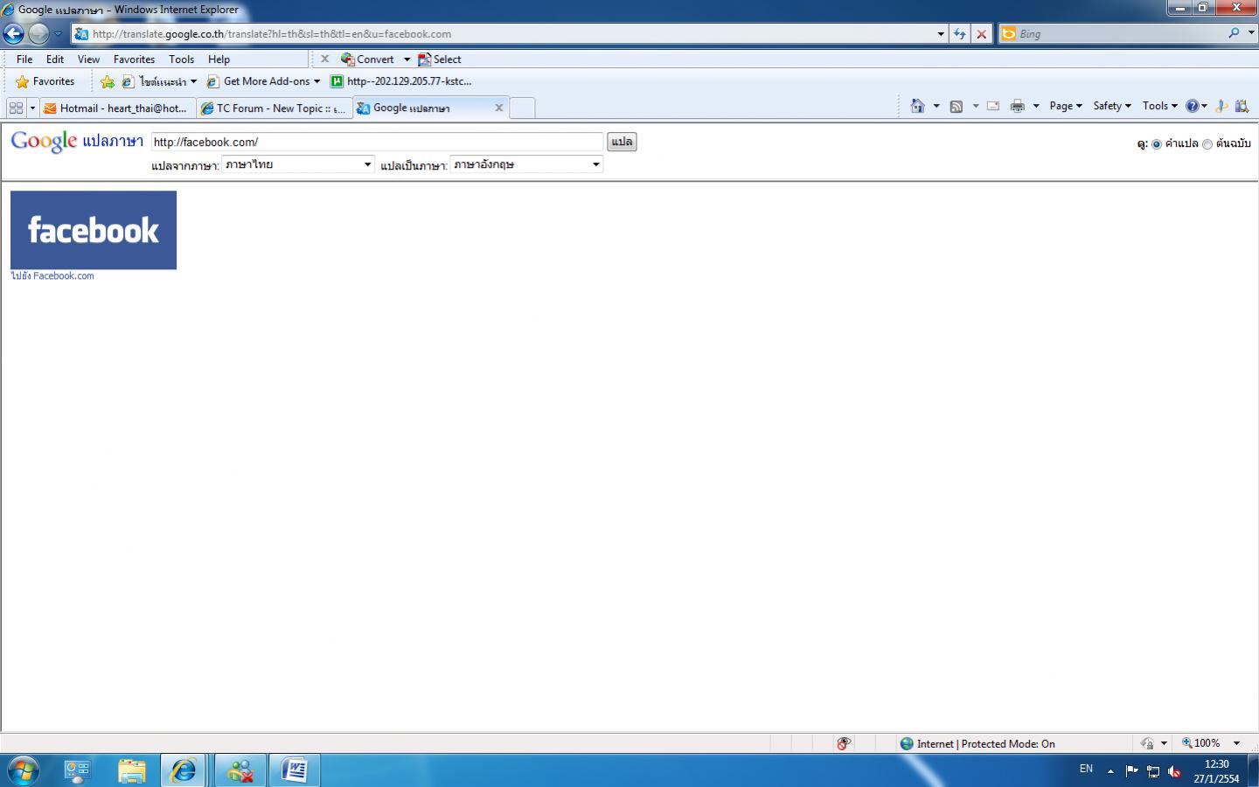The width and height of the screenshot is (1259, 787).
Task: Expand the Safety command menu
Action: pos(1112,106)
